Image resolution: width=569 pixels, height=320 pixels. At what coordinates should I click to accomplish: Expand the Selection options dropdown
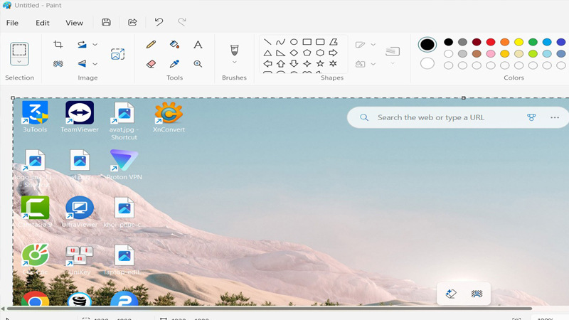(x=19, y=62)
